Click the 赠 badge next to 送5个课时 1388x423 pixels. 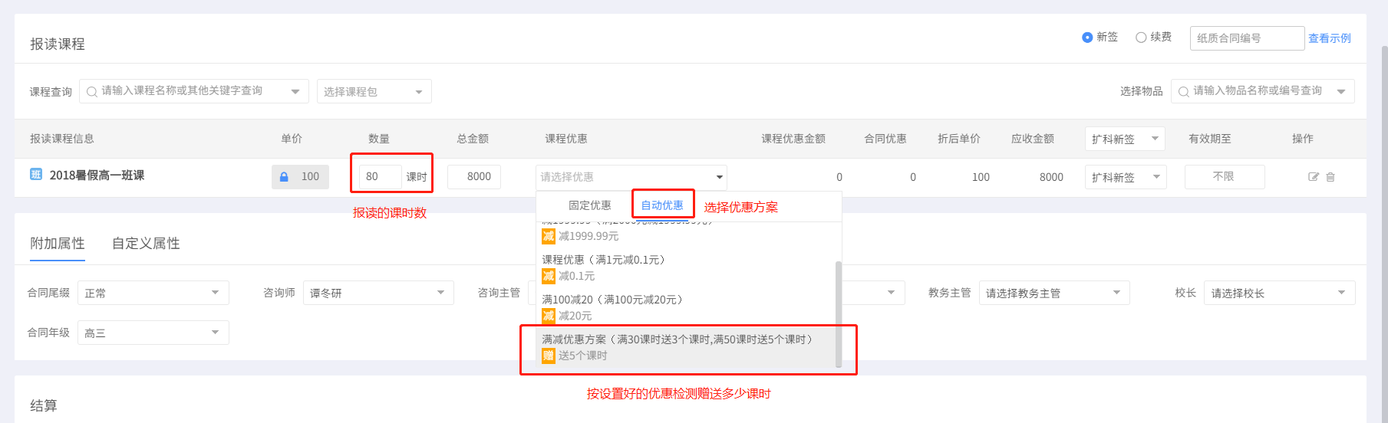pyautogui.click(x=549, y=356)
